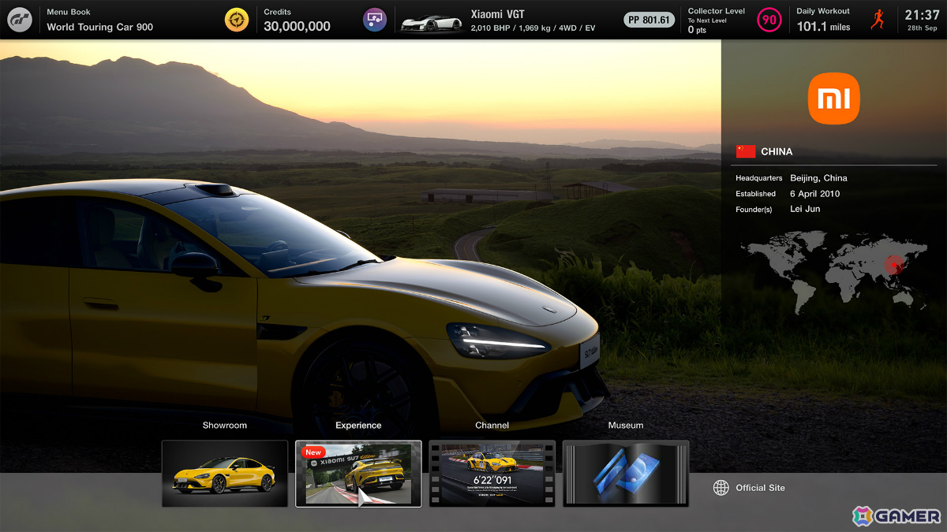Click the red Daily Workout runner icon

pos(878,20)
